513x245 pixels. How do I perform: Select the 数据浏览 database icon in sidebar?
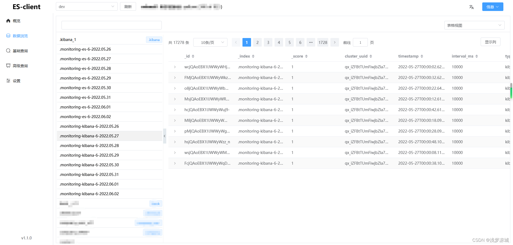pyautogui.click(x=8, y=36)
